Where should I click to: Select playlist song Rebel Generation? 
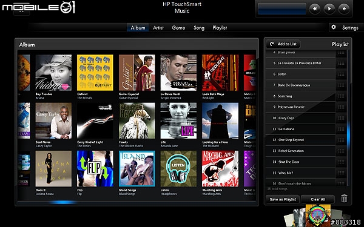click(x=301, y=151)
